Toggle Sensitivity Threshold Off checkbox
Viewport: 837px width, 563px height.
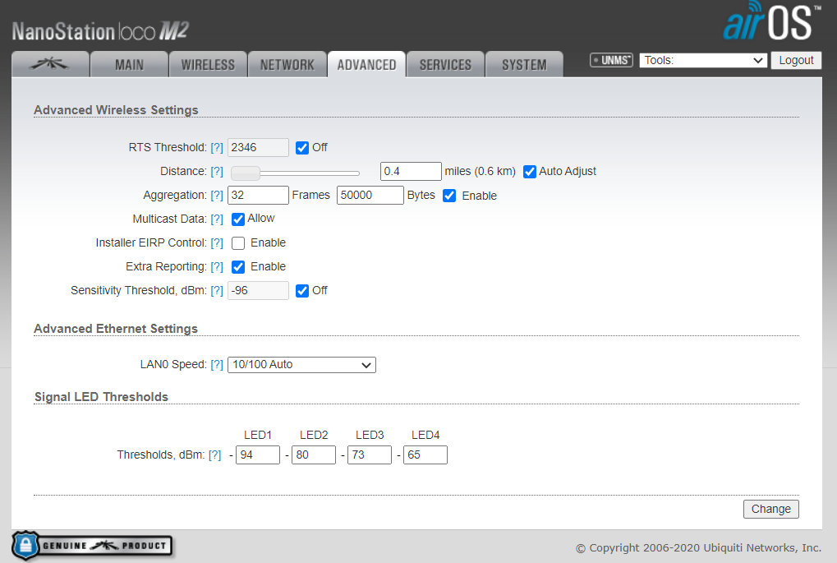click(x=302, y=291)
